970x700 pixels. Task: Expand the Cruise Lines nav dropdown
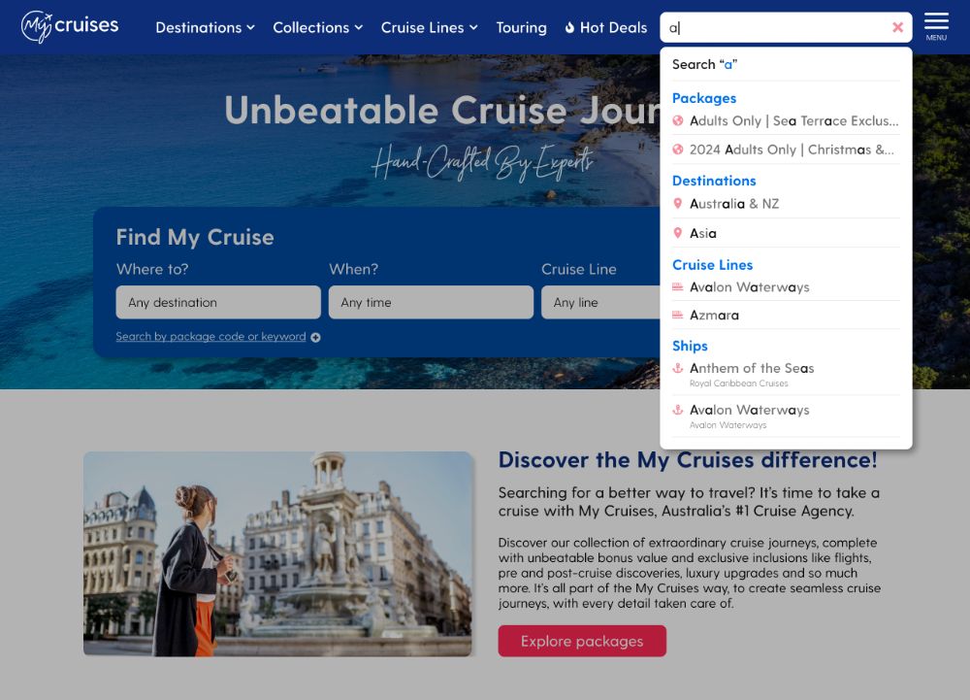430,28
